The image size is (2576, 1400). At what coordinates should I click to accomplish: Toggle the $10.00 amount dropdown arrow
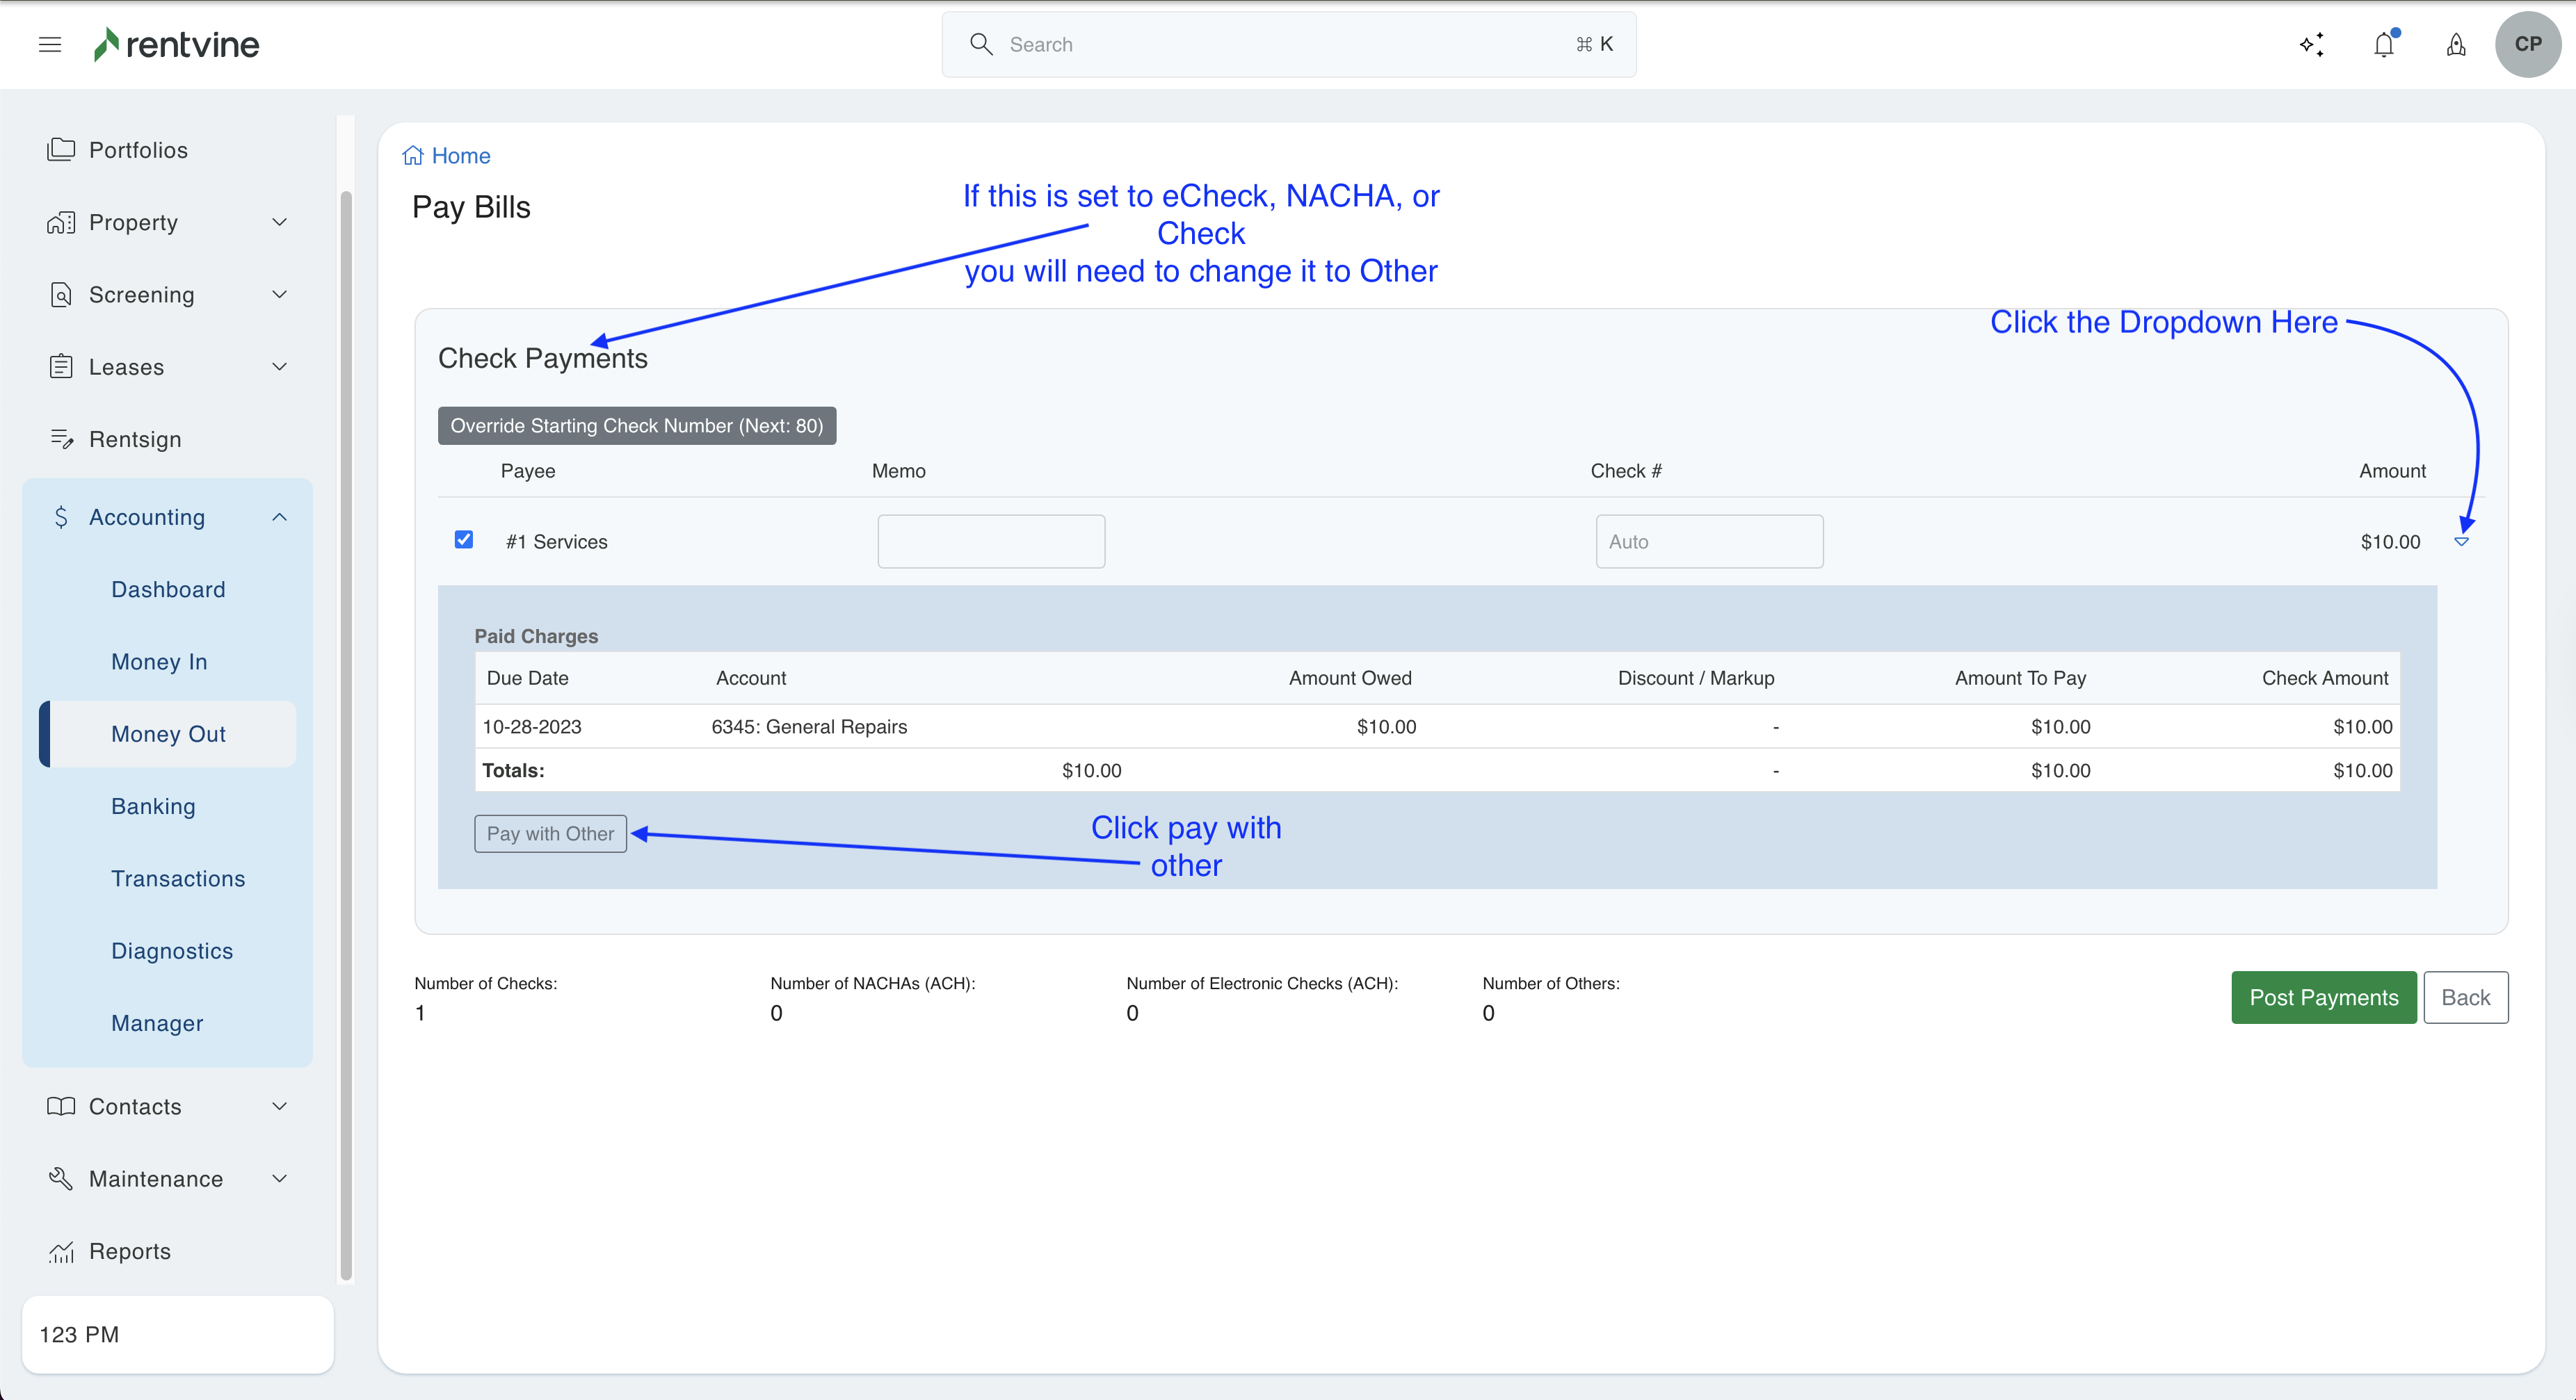[2462, 542]
